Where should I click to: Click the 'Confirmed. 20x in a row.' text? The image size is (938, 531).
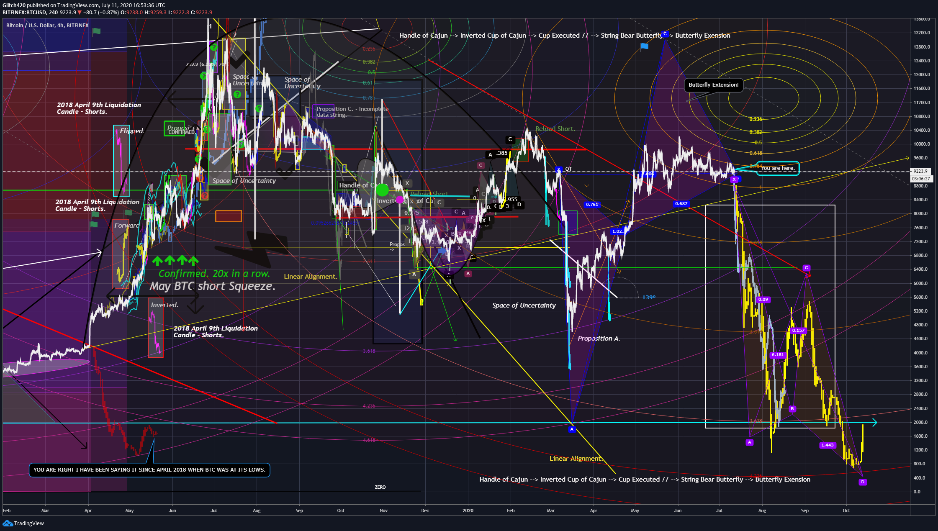tap(214, 274)
